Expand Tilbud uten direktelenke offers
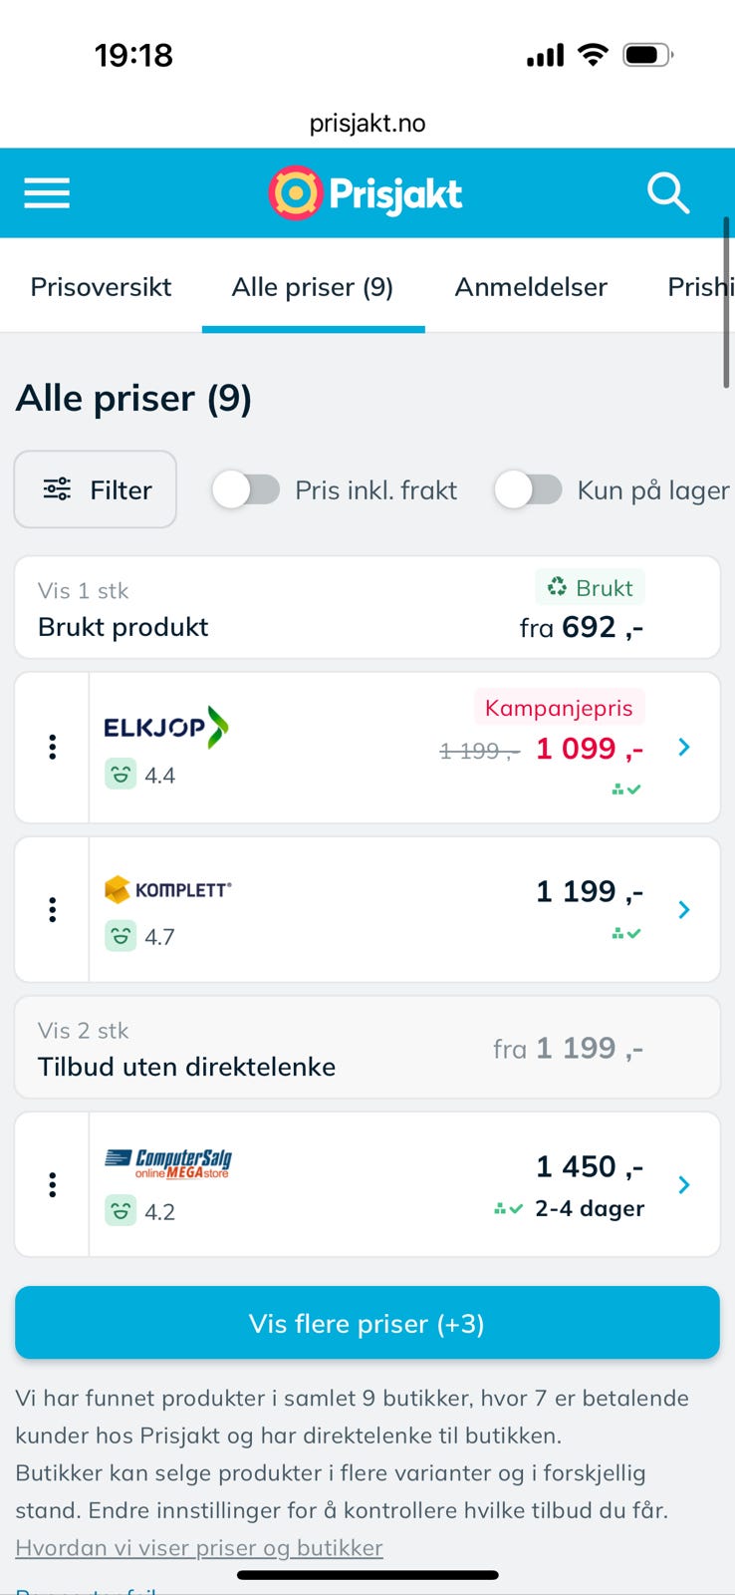 coord(367,1048)
